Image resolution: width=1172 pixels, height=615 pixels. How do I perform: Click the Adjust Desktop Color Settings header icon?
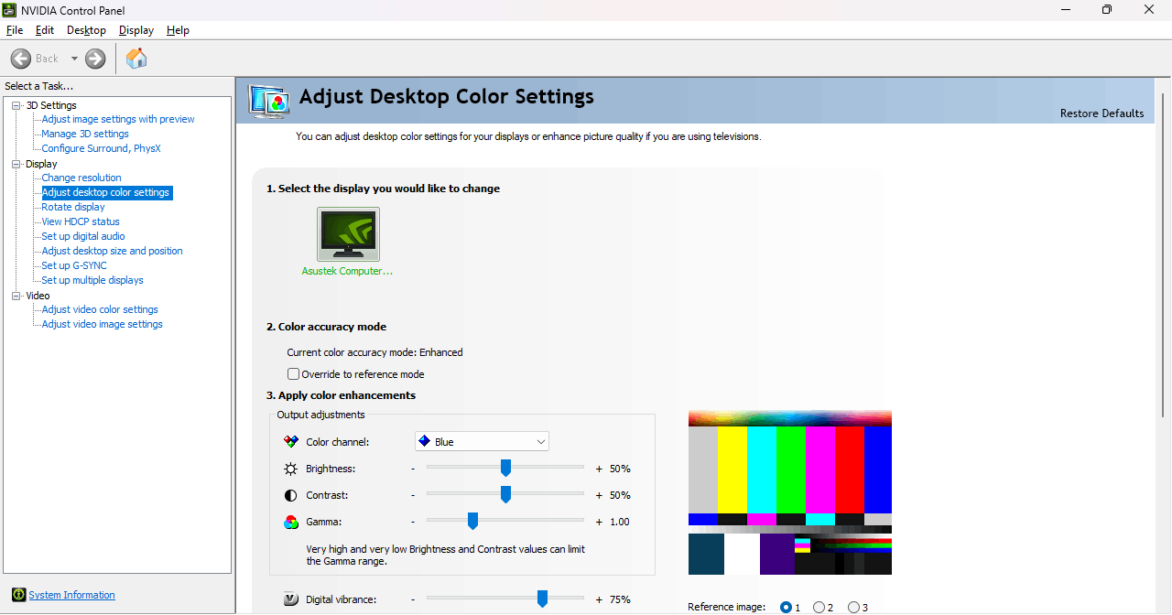pos(269,101)
